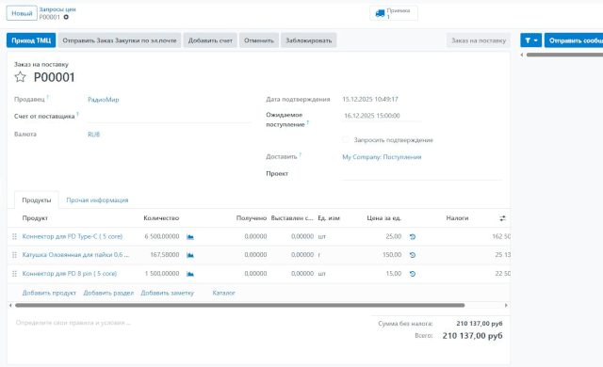Open the RUB currency link
Viewport: 603px width, 367px height.
[94, 135]
